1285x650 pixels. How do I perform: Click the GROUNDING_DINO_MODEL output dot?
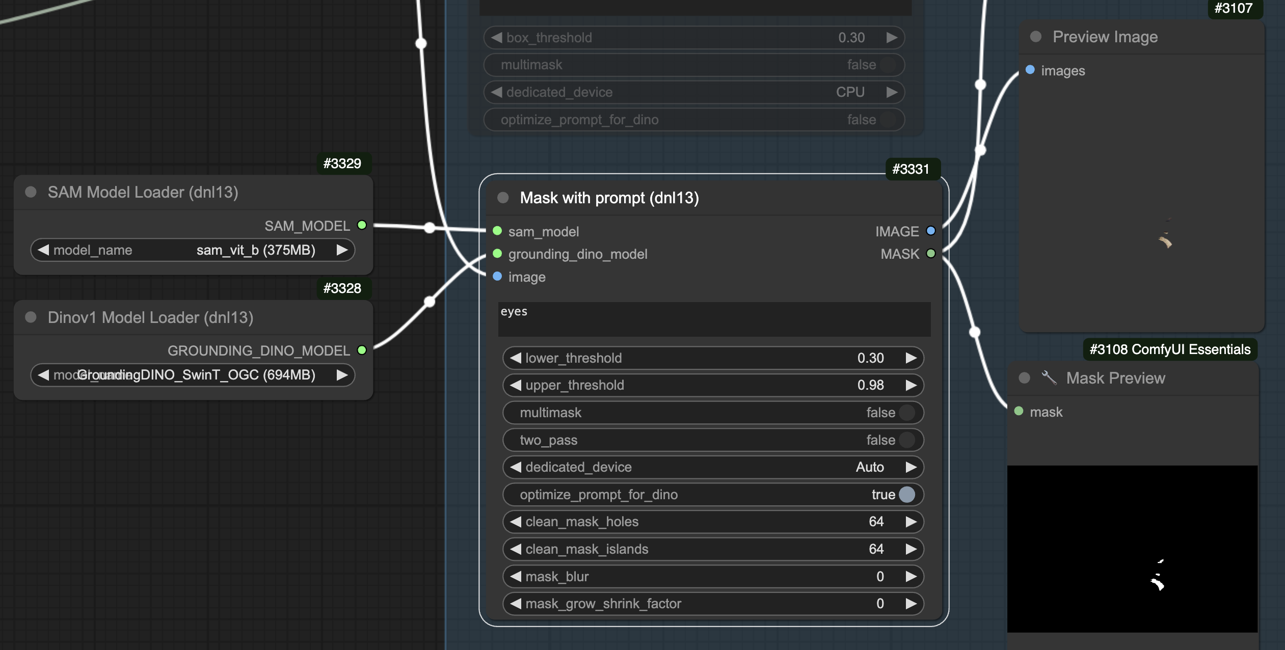click(x=362, y=350)
